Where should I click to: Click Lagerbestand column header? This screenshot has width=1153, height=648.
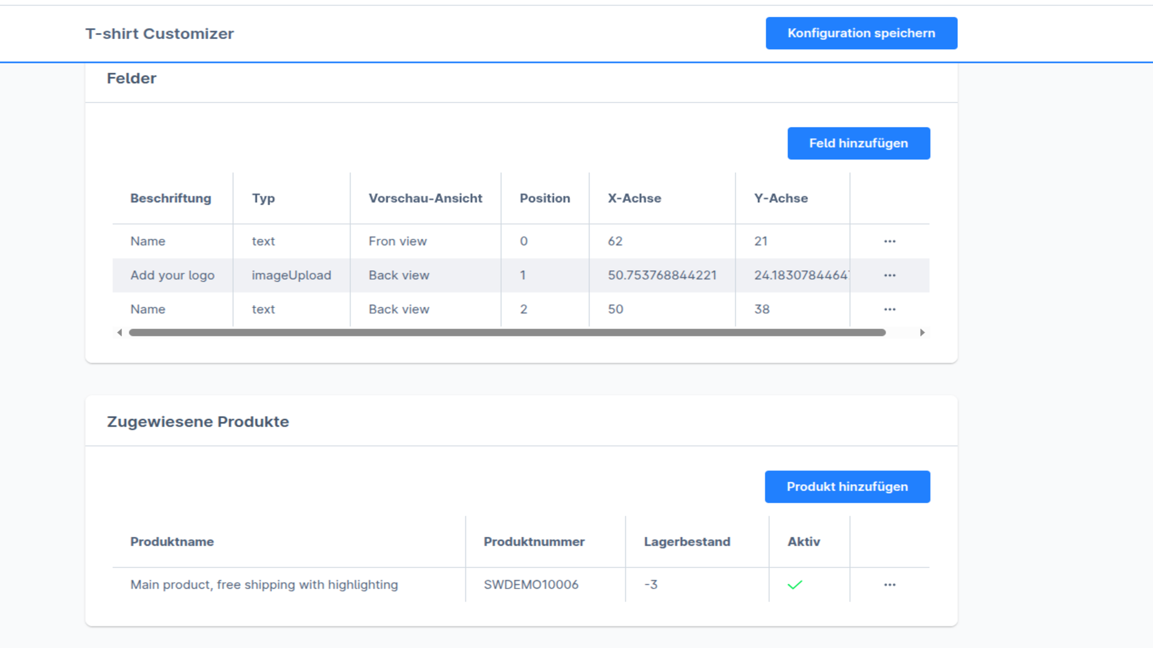click(x=687, y=542)
